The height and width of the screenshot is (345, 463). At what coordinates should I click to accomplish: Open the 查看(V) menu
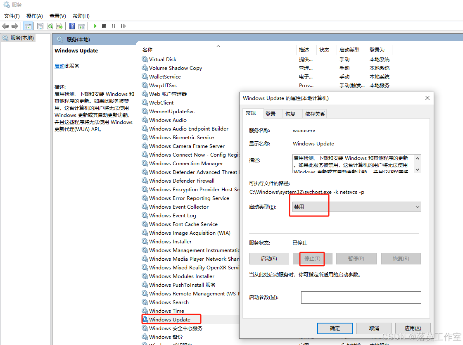coord(57,16)
